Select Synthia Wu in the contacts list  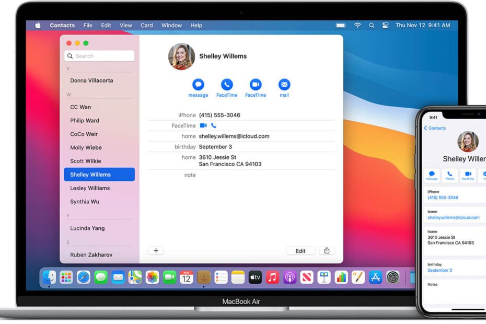[x=99, y=202]
